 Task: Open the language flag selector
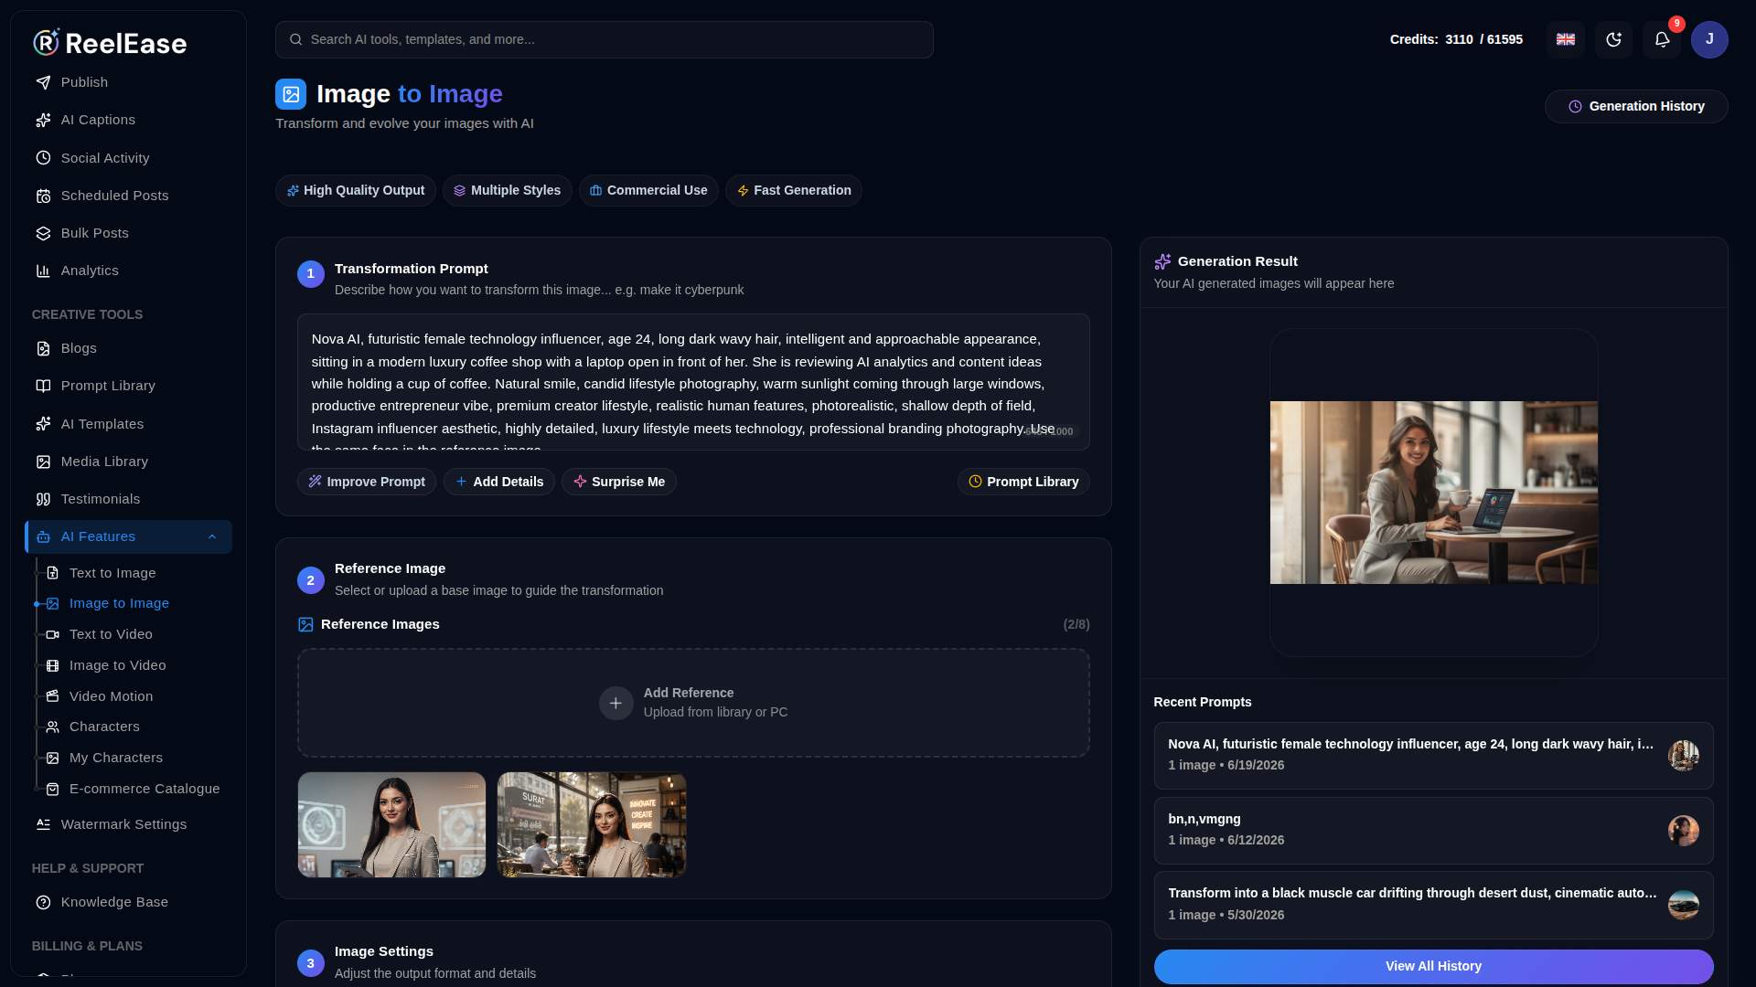pos(1566,39)
